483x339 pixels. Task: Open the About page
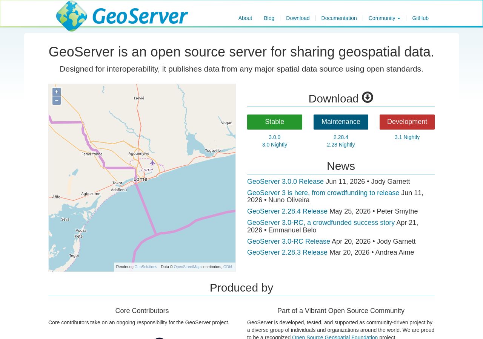pos(245,18)
